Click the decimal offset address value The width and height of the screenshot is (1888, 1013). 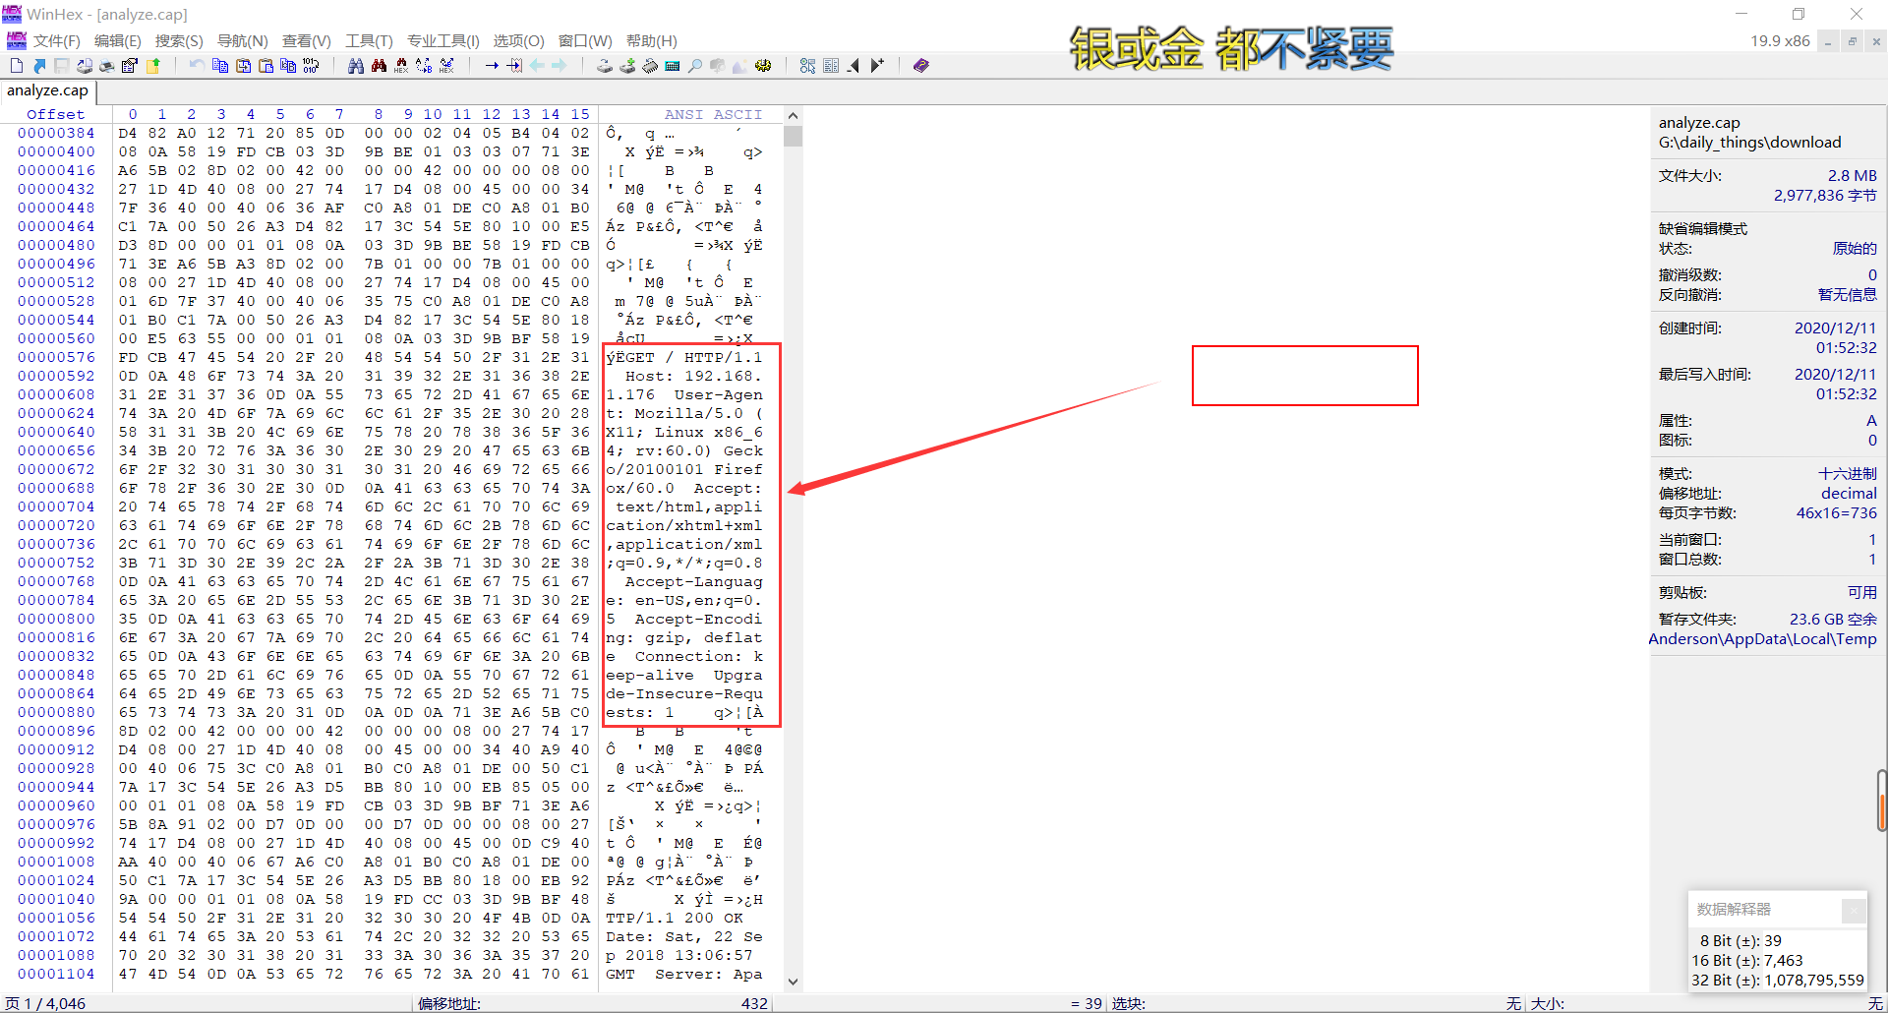point(1849,493)
